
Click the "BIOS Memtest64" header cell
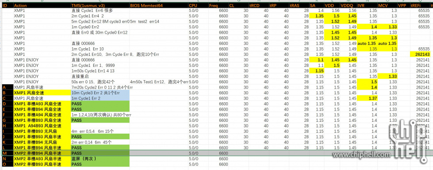(x=158, y=5)
